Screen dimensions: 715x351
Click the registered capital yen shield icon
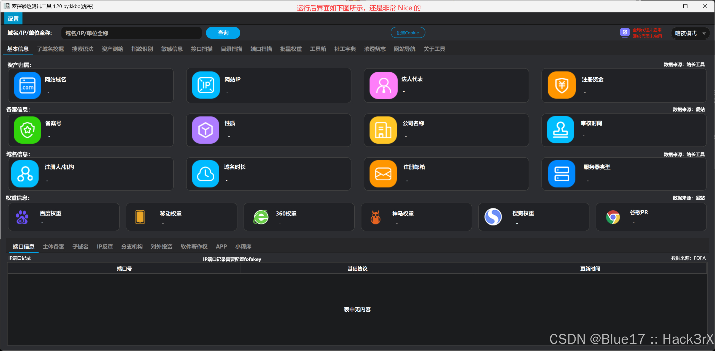[x=562, y=85]
